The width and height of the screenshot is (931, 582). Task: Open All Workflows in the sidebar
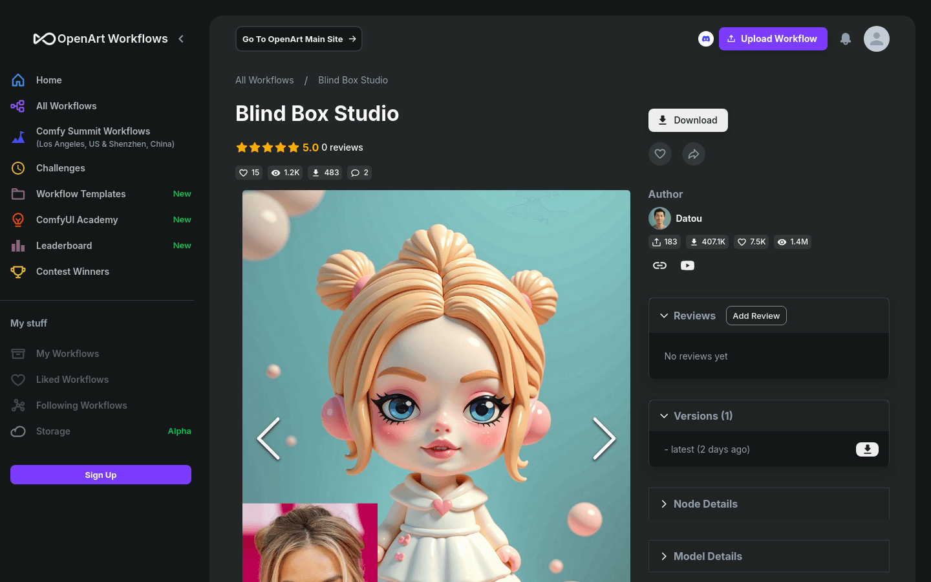pos(67,106)
